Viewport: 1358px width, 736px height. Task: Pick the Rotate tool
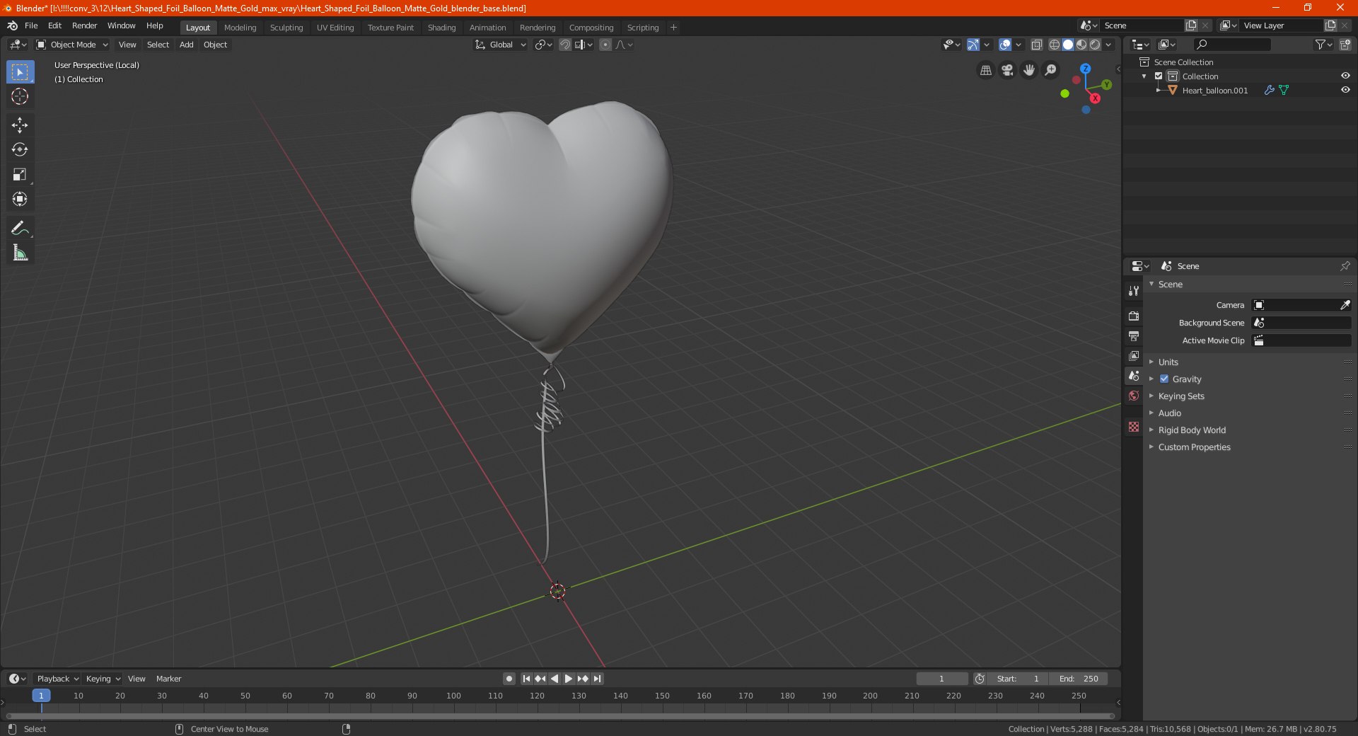[x=20, y=150]
